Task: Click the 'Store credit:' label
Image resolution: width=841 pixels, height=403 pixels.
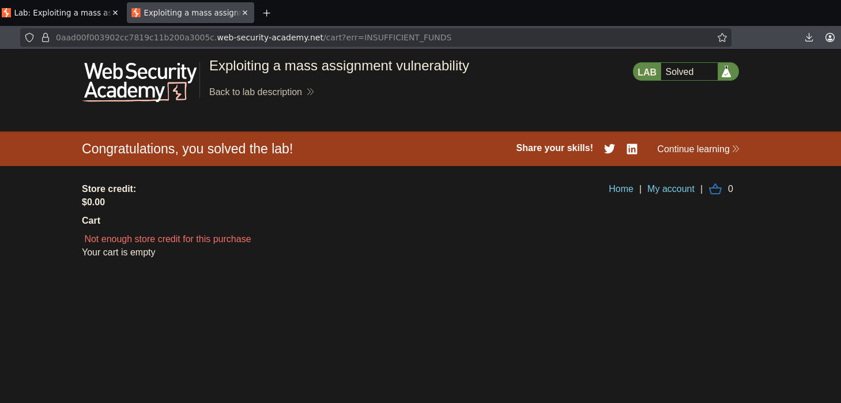Action: (x=109, y=189)
